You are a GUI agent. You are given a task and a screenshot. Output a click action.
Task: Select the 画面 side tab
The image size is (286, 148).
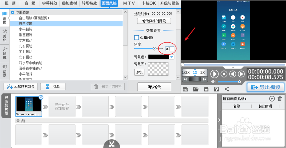[x=5, y=18]
